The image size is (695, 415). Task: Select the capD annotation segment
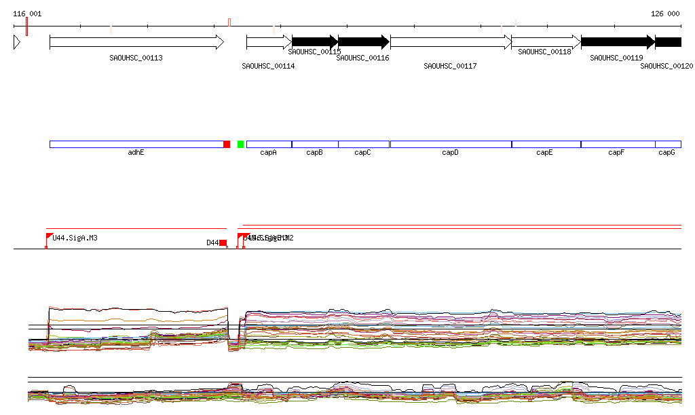(x=451, y=144)
